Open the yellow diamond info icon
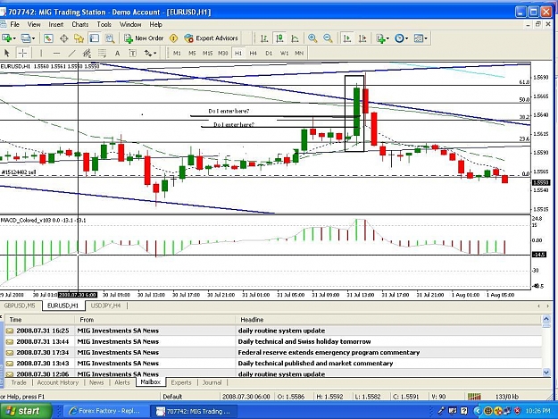The image size is (558, 419). point(174,38)
